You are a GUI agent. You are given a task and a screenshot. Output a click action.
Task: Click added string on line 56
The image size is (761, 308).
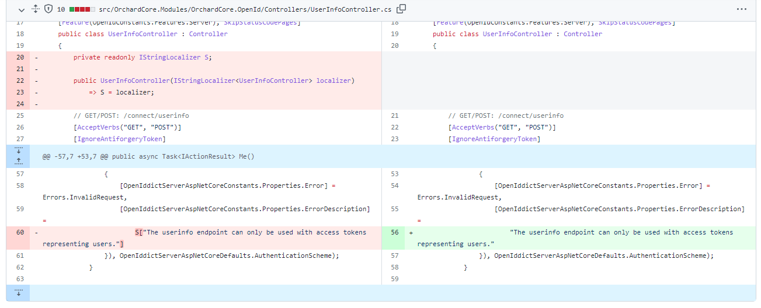click(575, 238)
